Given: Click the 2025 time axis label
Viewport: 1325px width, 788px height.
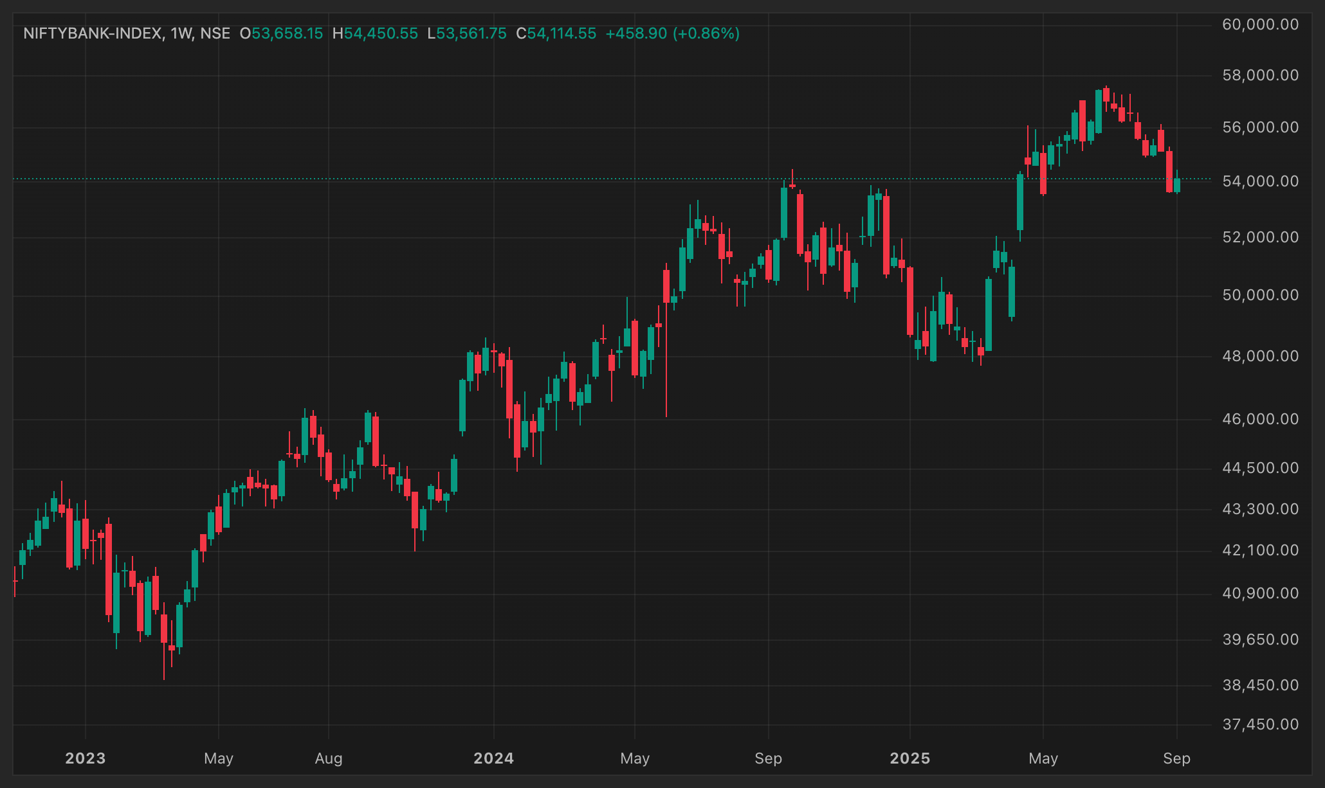Looking at the screenshot, I should tap(910, 758).
